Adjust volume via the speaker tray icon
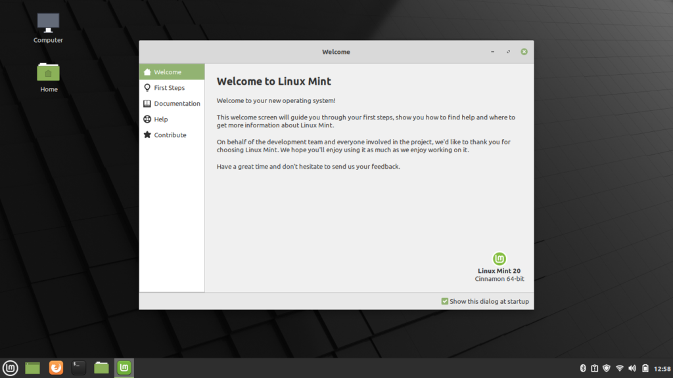The image size is (673, 378). click(x=631, y=367)
